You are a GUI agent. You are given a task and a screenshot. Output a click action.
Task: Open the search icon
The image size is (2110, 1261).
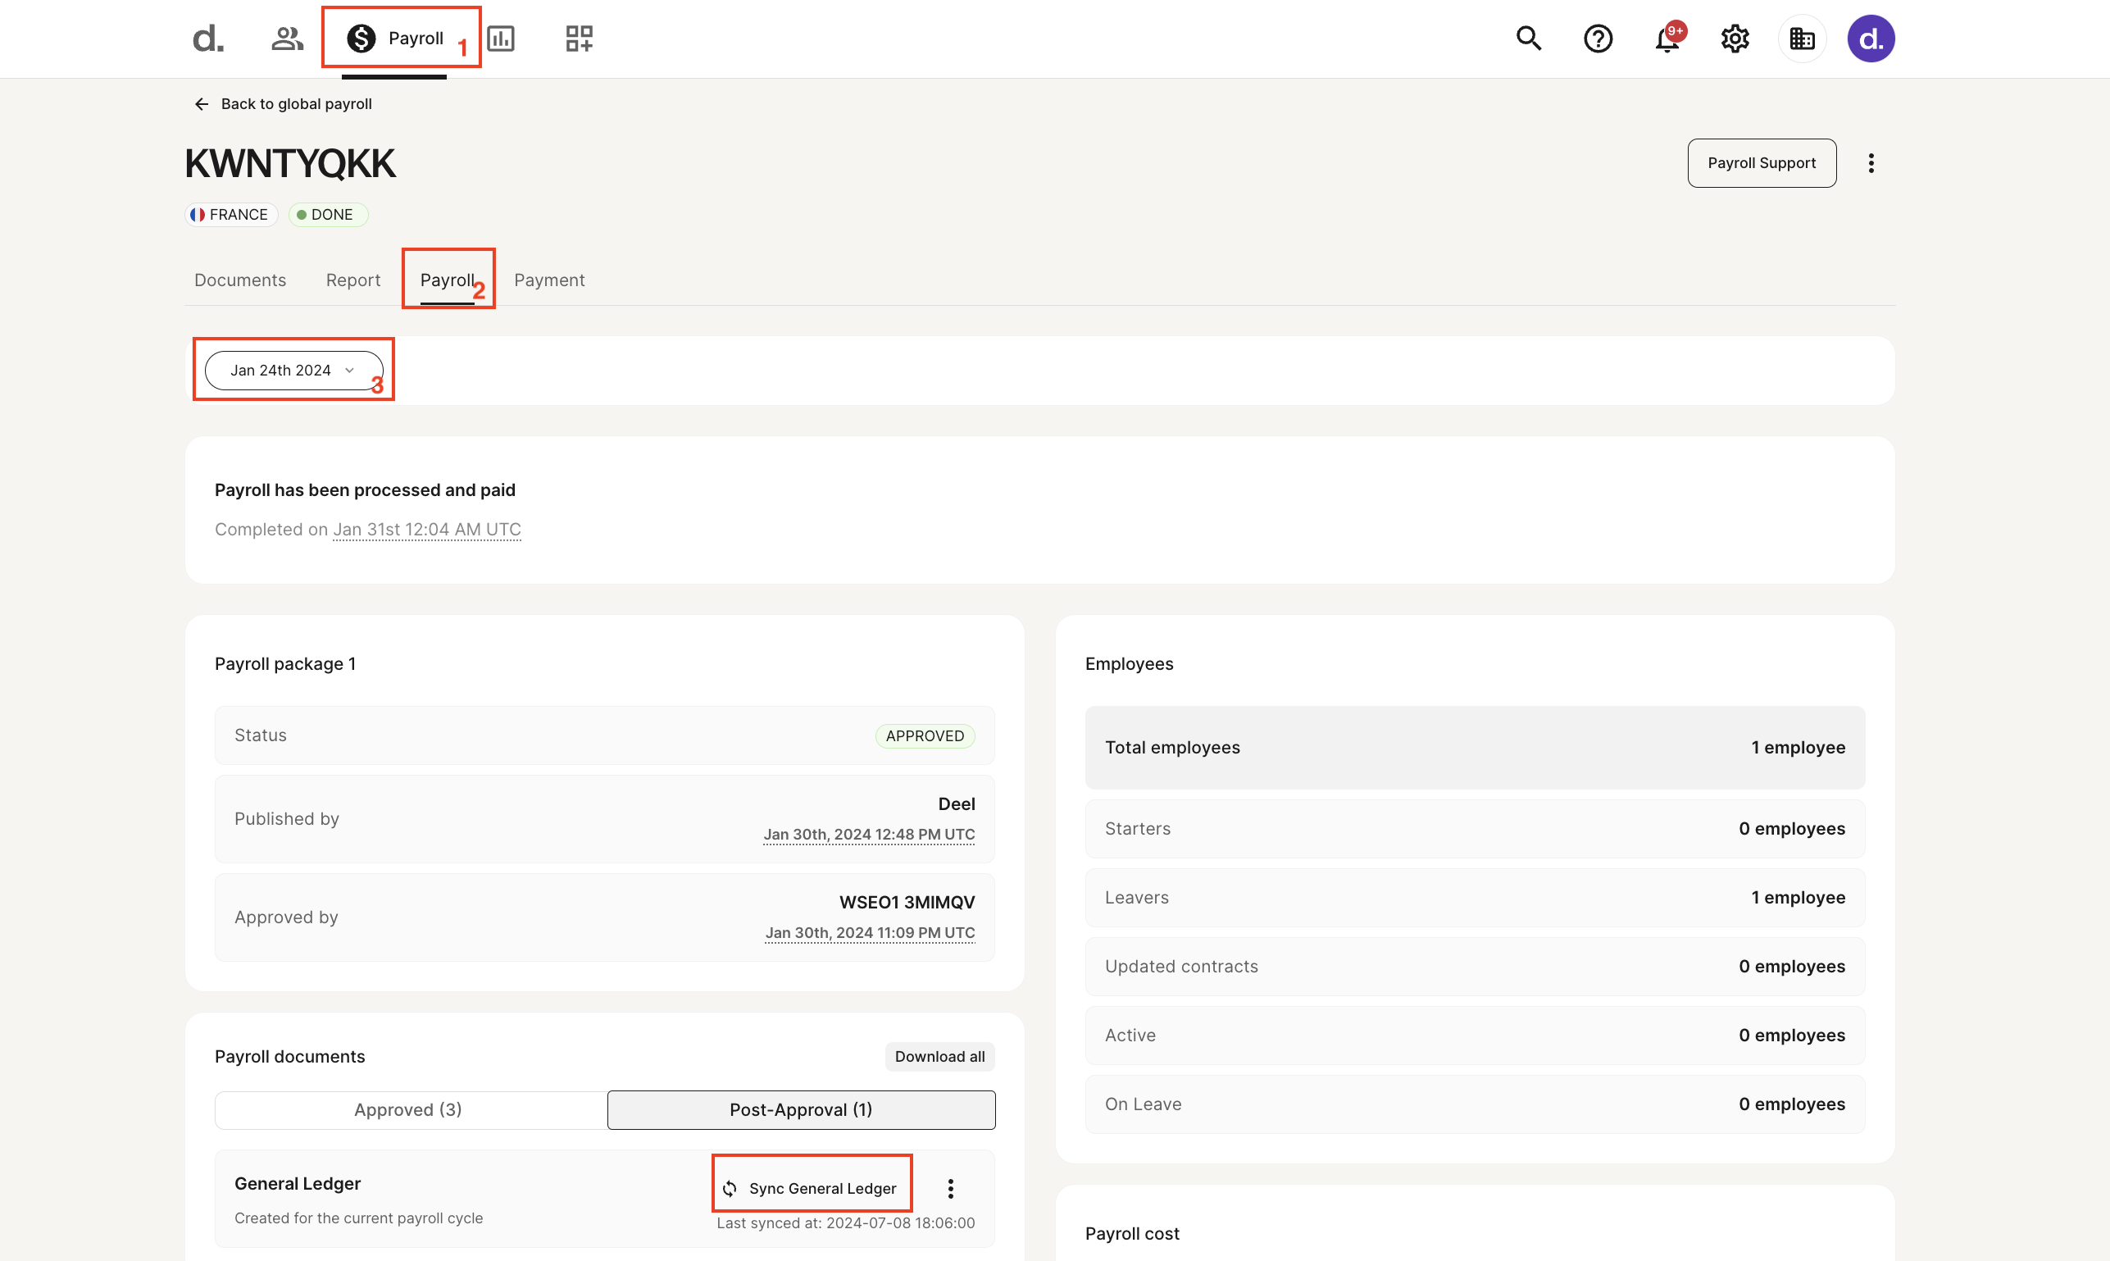[1528, 39]
